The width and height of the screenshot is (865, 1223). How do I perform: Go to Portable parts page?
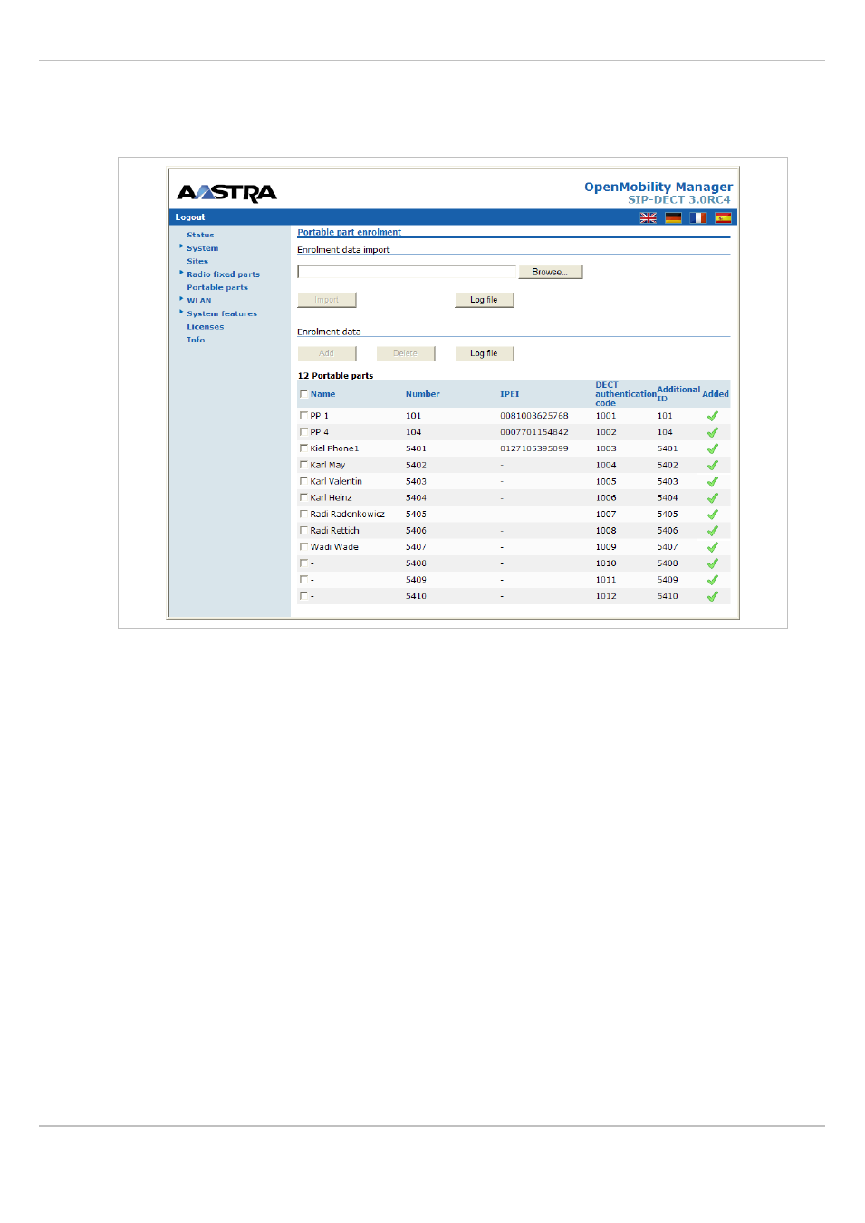217,287
